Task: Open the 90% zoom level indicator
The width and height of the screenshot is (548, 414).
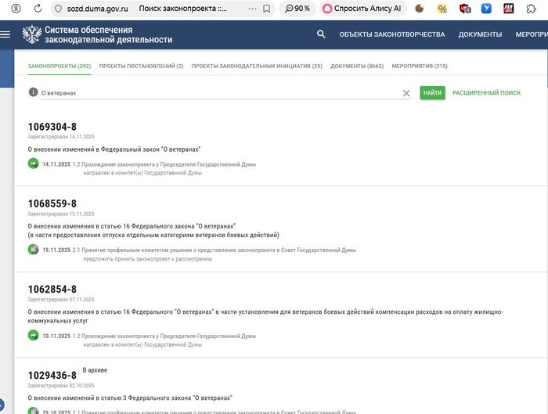Action: (298, 9)
